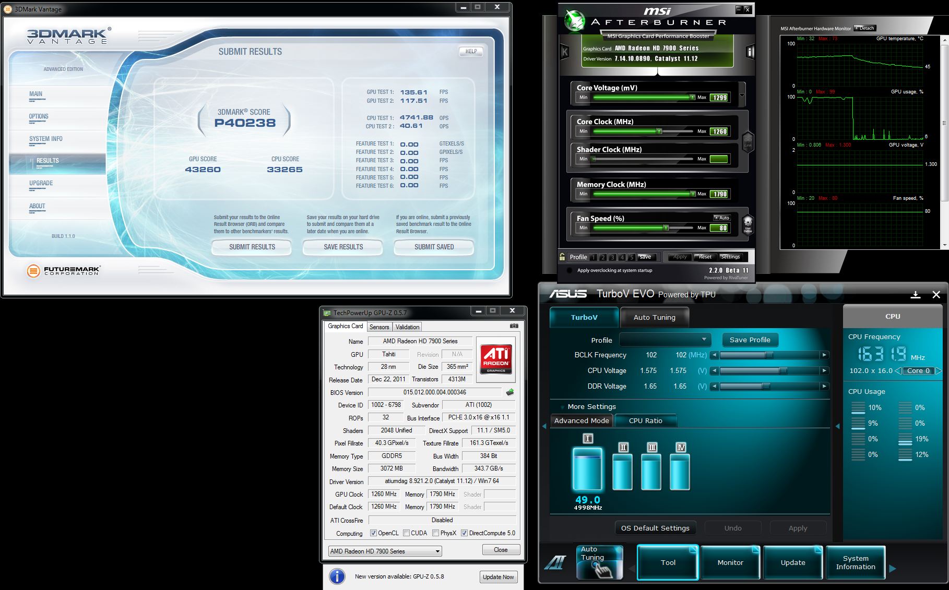Click left arrow on BCLK Frequency slider
This screenshot has width=949, height=590.
714,355
